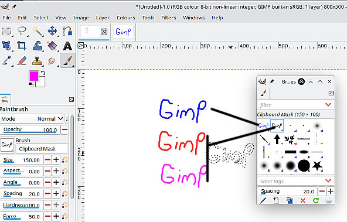Open the Windows menu
The width and height of the screenshot is (347, 222).
click(x=193, y=18)
